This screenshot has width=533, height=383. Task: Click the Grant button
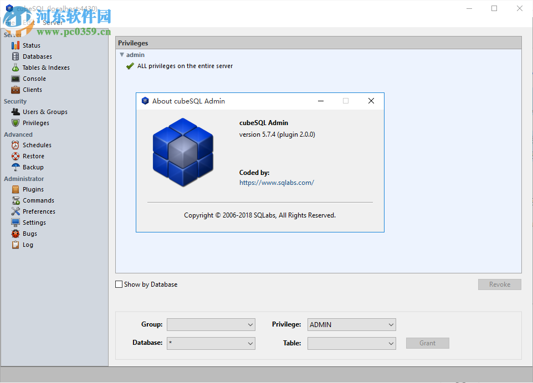pyautogui.click(x=427, y=343)
